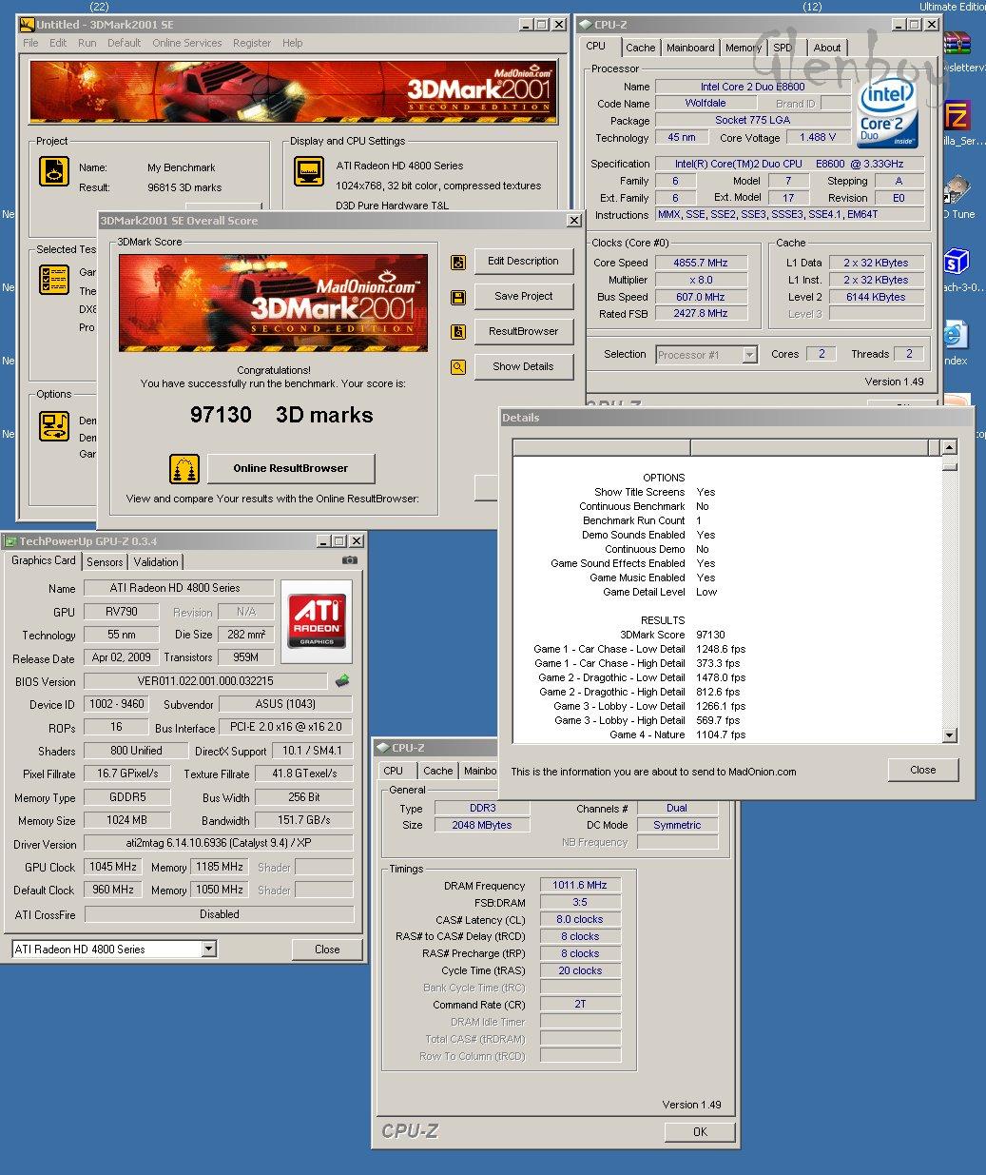Click the ResultBrowser document icon

click(458, 332)
